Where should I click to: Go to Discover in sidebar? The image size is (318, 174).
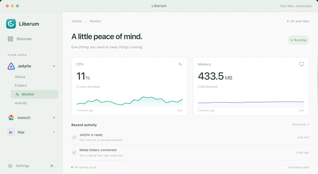[x=20, y=39]
